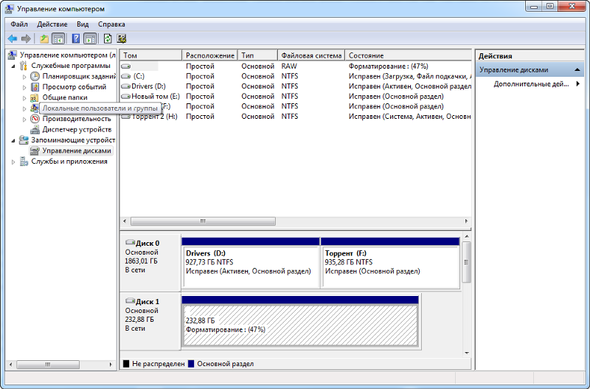Sort by the Файловая система column header

tap(311, 55)
